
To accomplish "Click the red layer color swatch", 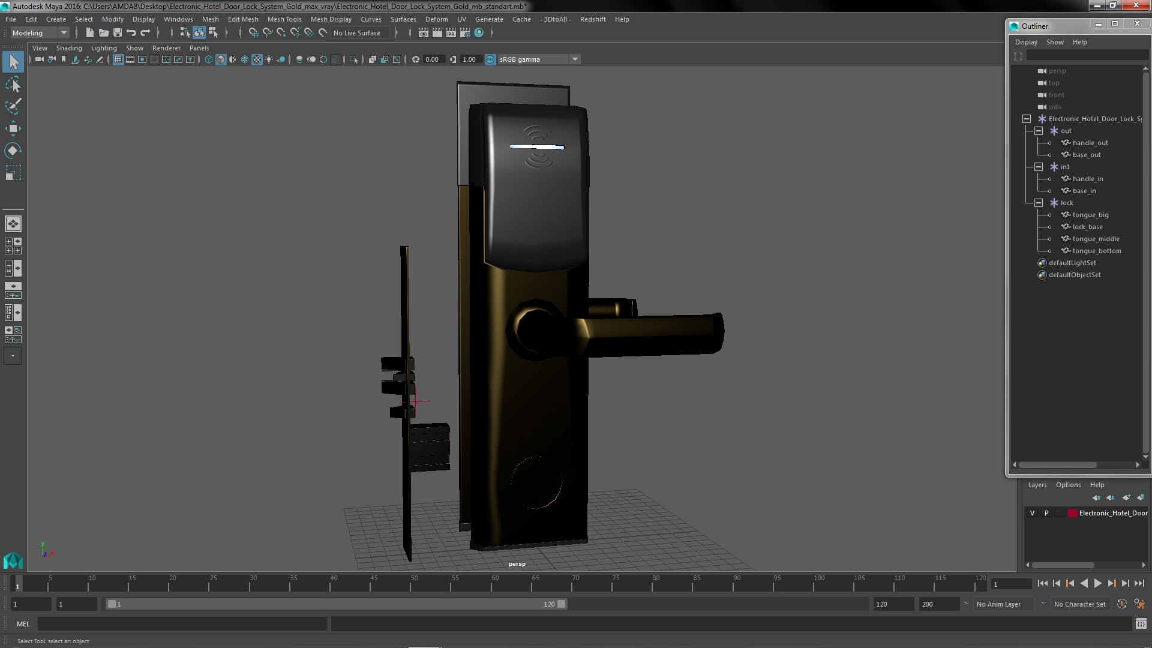I will coord(1073,513).
